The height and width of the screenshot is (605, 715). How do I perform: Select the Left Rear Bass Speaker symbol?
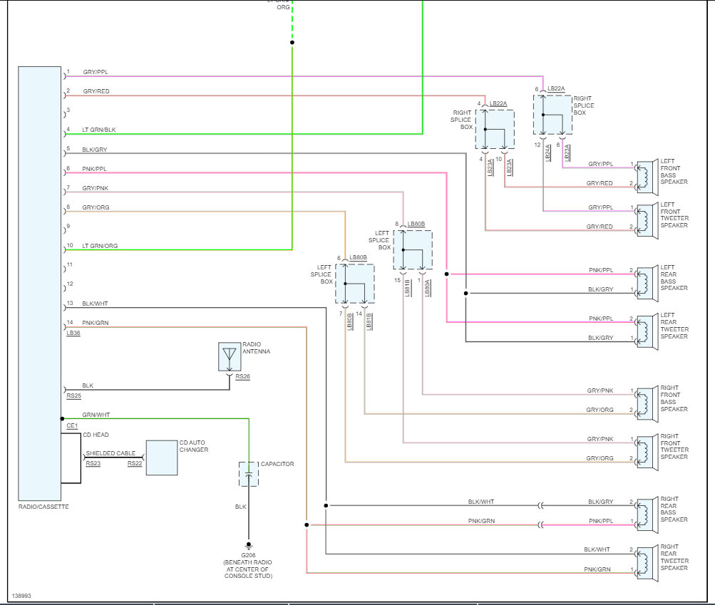(x=647, y=284)
